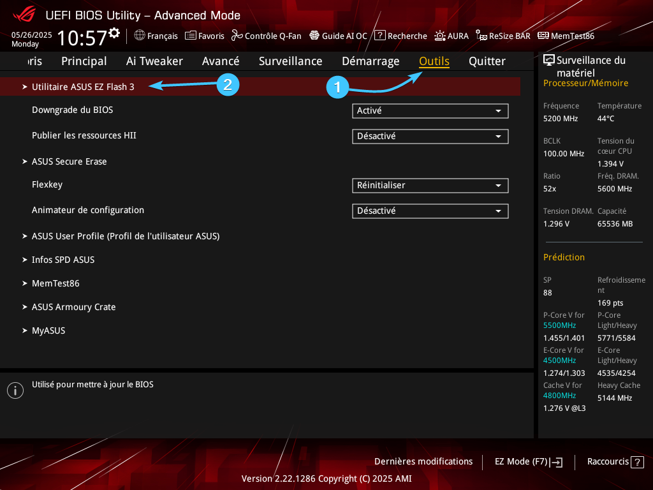Click the ROG logo icon
This screenshot has width=653, height=490.
coord(24,14)
